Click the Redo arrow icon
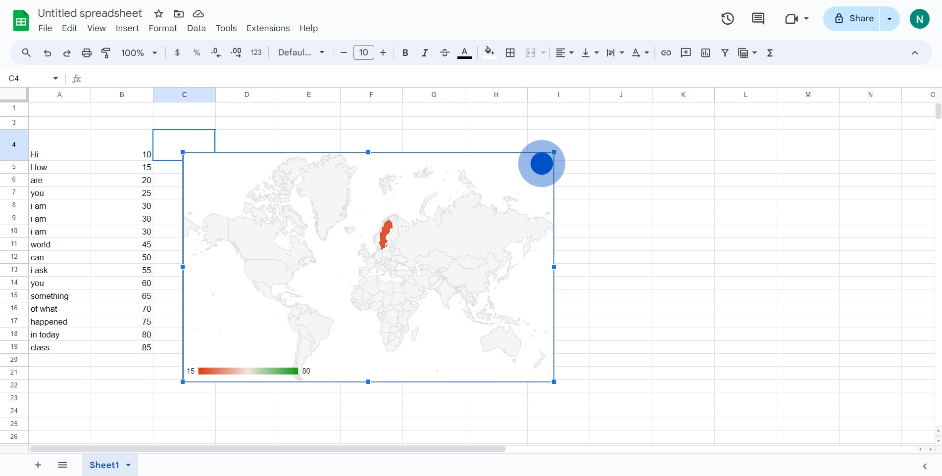The width and height of the screenshot is (942, 476). 67,52
